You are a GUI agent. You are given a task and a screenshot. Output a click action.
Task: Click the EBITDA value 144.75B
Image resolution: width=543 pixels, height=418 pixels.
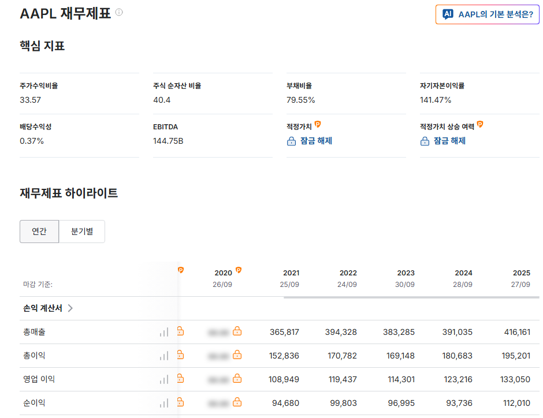pyautogui.click(x=168, y=141)
